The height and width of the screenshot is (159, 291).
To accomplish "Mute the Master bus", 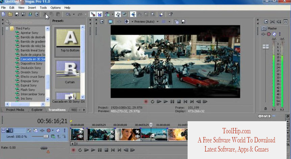I will (274, 34).
